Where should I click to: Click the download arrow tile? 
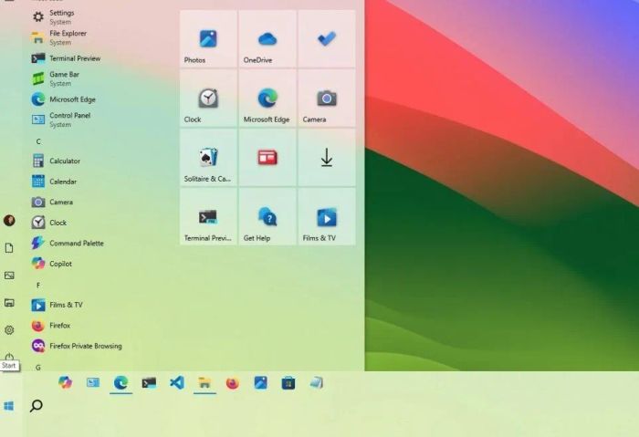(x=327, y=158)
